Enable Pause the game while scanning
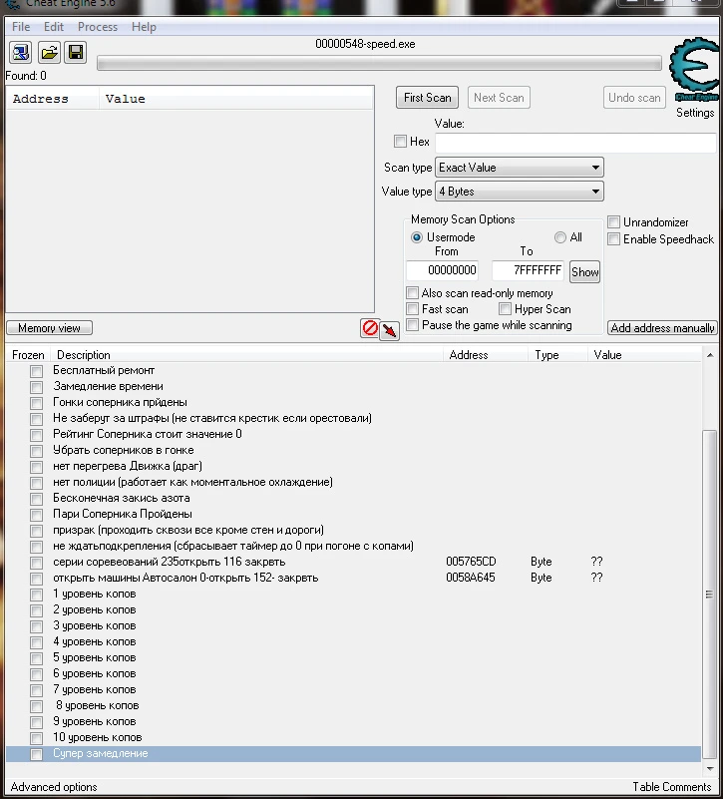 (x=412, y=325)
